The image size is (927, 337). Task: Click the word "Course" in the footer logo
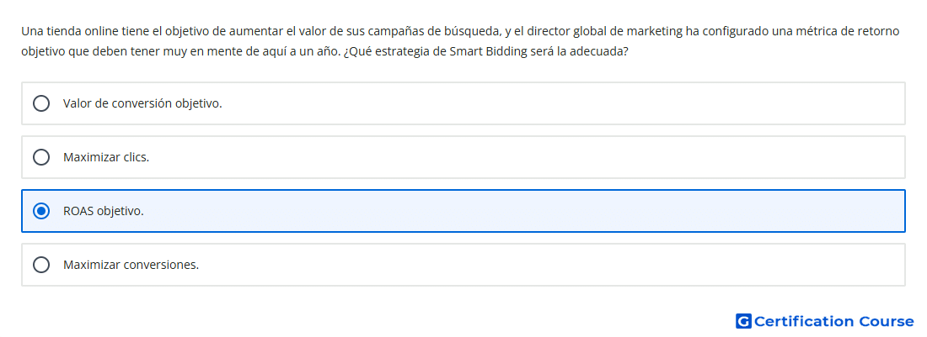pos(887,321)
